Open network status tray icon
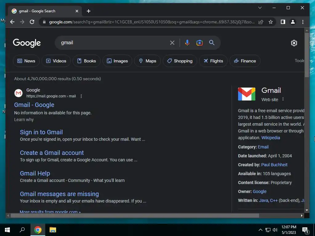The height and width of the screenshot is (236, 315). click(x=268, y=230)
